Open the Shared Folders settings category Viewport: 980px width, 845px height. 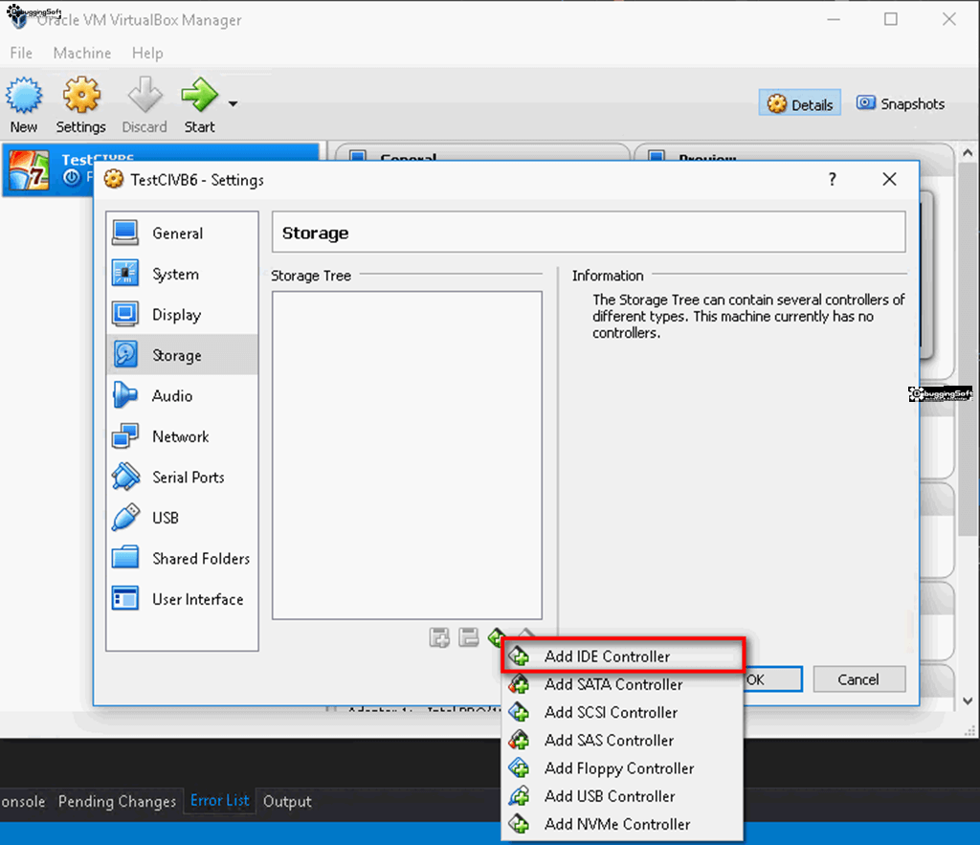point(182,558)
